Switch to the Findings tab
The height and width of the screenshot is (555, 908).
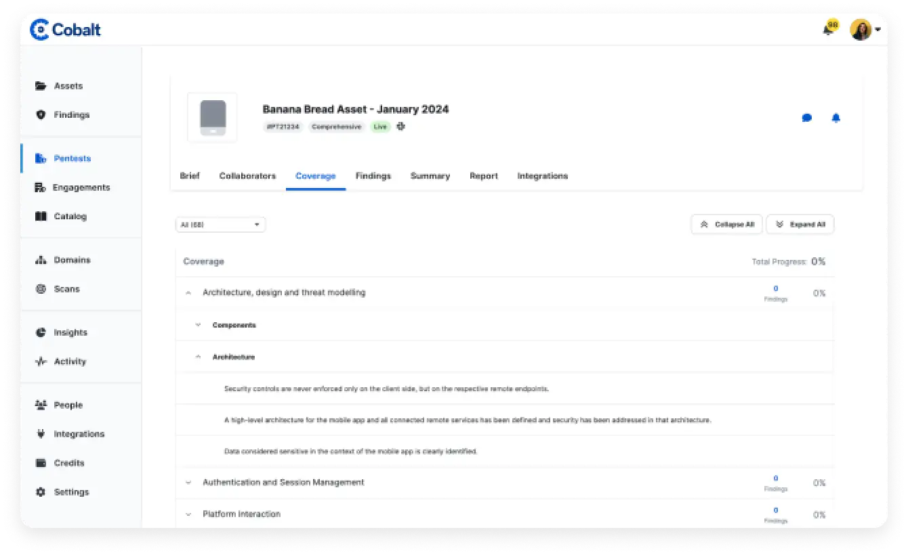[373, 176]
